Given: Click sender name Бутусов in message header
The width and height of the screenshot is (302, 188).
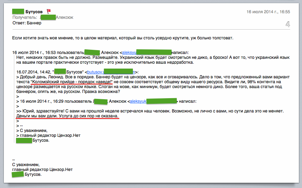Looking at the screenshot, I should [34, 11].
